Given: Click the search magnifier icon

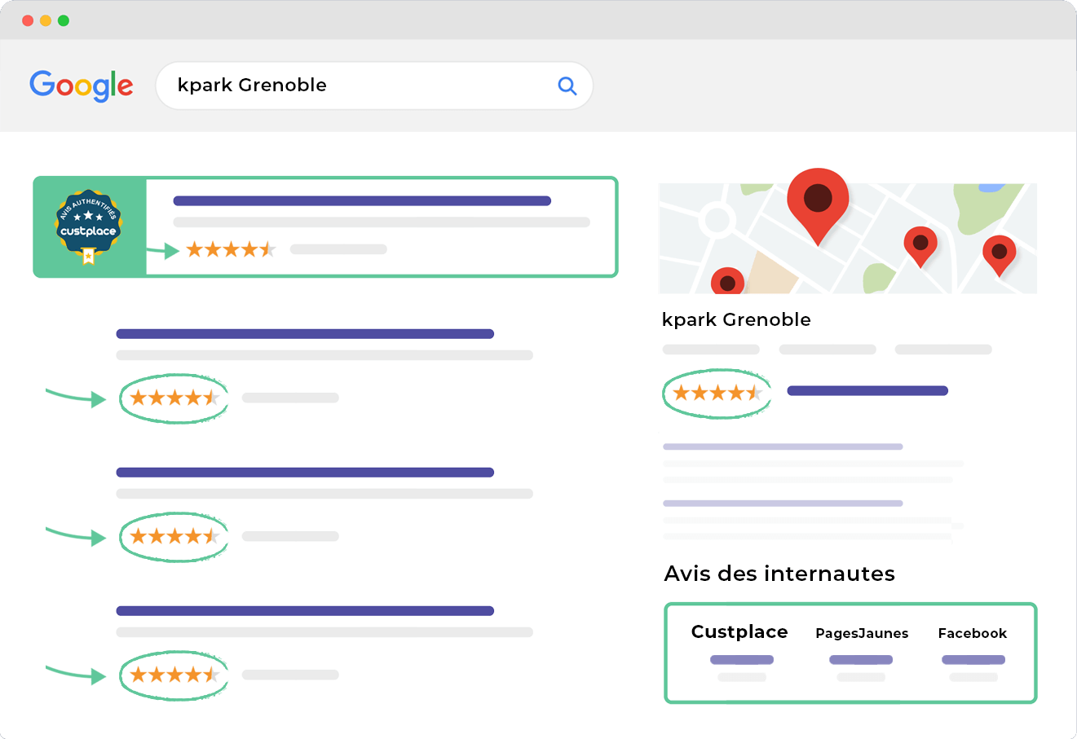Looking at the screenshot, I should [567, 85].
